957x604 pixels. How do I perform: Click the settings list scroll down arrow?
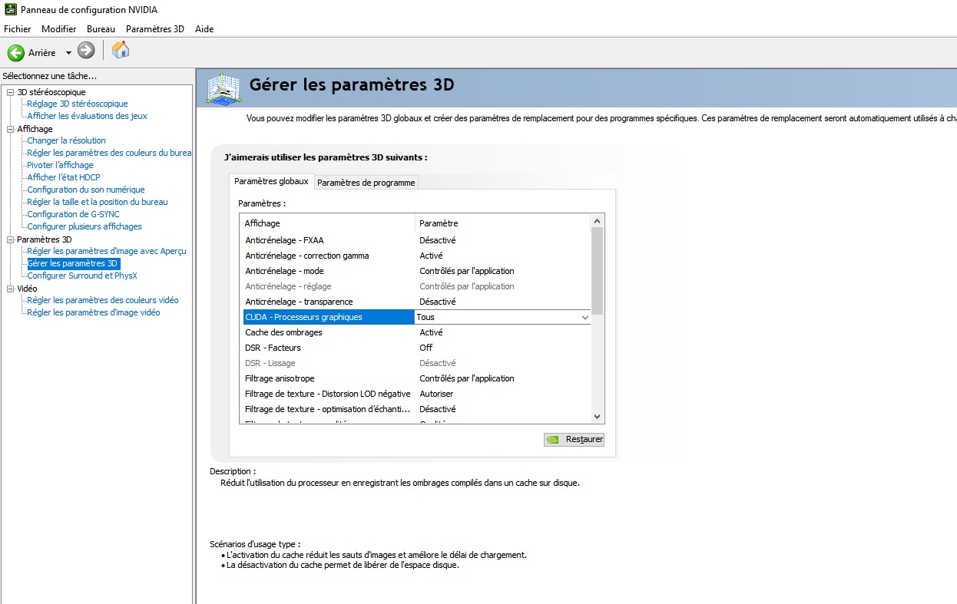pyautogui.click(x=598, y=416)
